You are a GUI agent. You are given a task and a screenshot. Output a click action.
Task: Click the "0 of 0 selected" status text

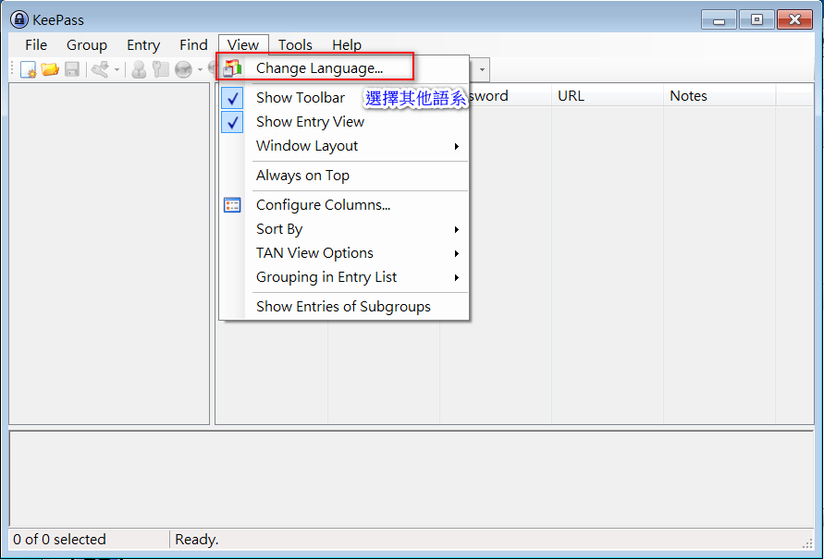[59, 540]
